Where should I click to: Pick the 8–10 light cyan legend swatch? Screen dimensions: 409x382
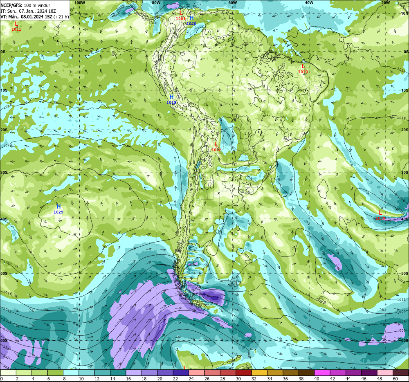pos(71,373)
